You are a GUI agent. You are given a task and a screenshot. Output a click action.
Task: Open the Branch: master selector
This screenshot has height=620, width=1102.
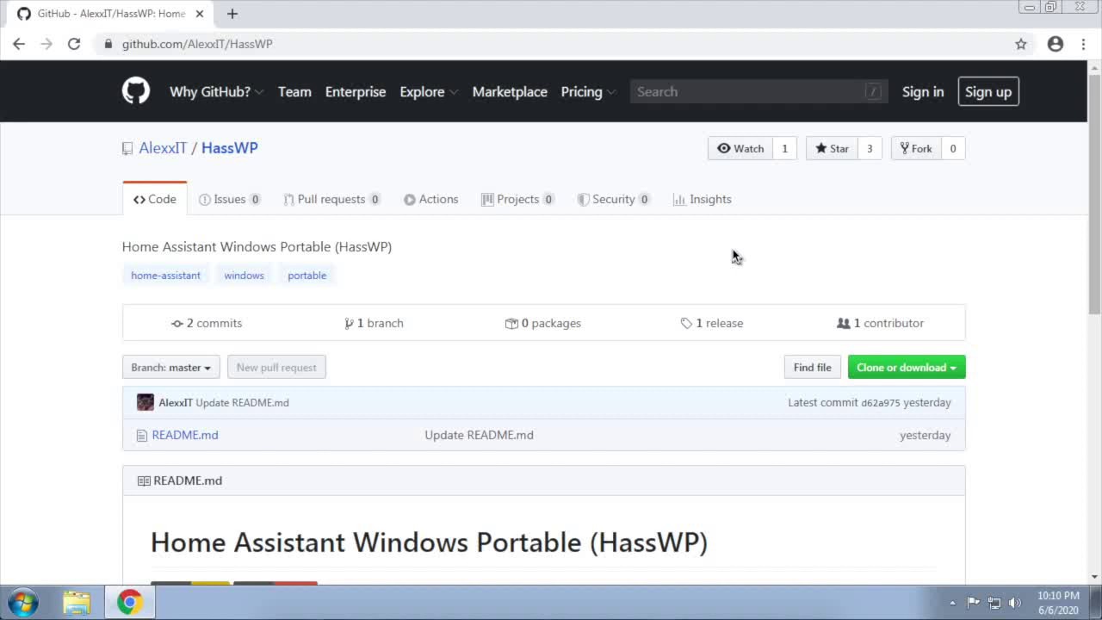pos(170,368)
